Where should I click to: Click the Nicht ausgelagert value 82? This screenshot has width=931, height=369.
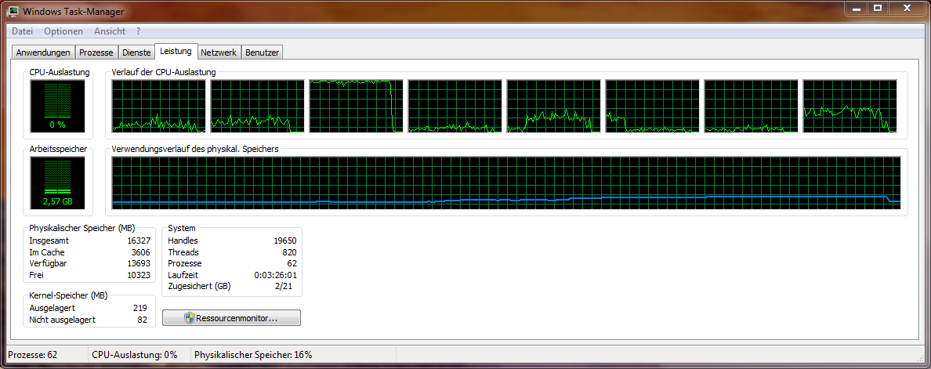[x=143, y=320]
